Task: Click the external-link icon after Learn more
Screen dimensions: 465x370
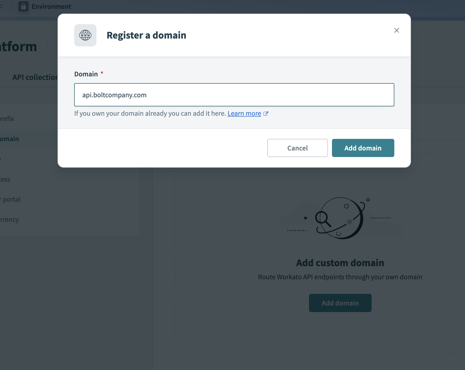Action: point(266,113)
